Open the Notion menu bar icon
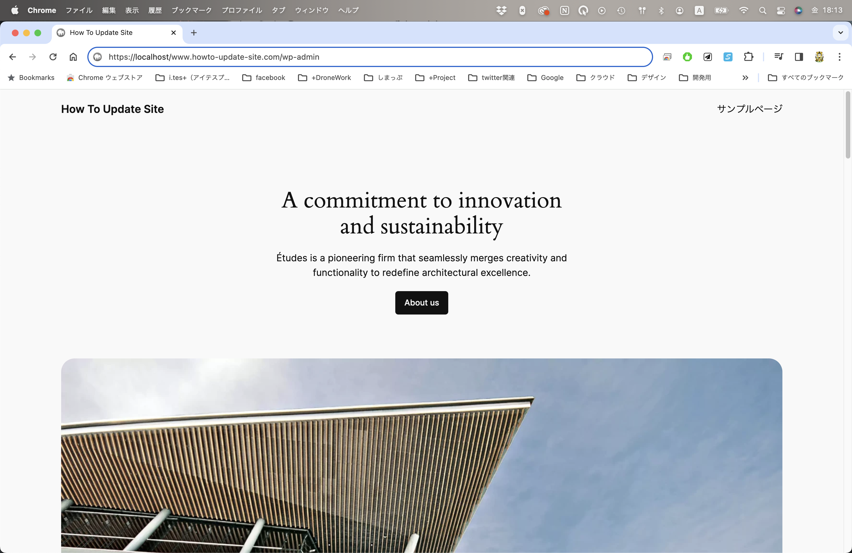Image resolution: width=852 pixels, height=553 pixels. tap(565, 10)
